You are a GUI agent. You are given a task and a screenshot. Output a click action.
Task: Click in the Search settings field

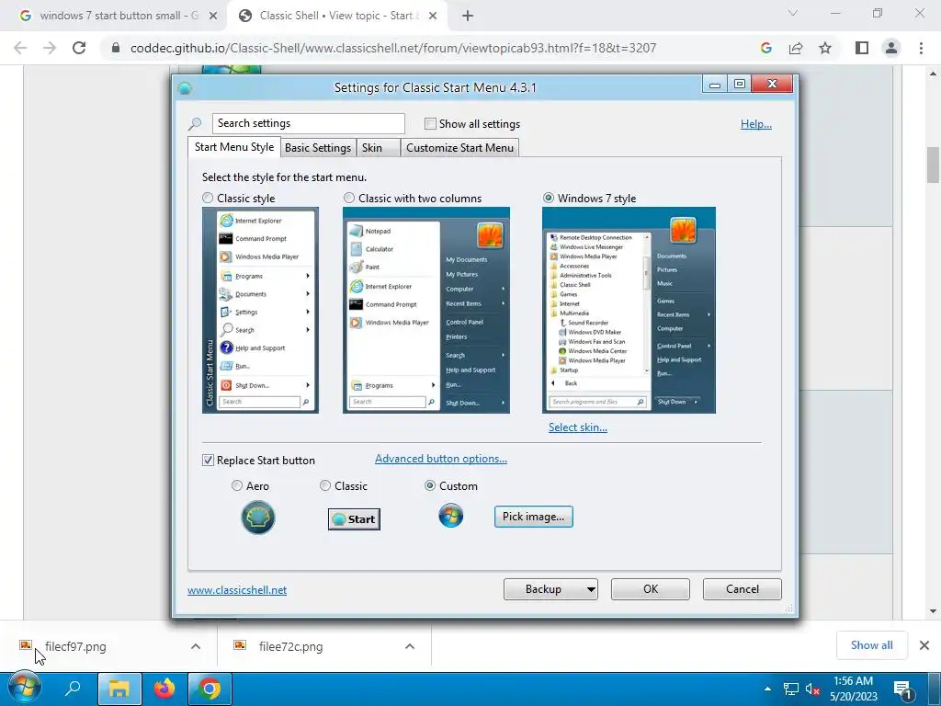point(309,123)
